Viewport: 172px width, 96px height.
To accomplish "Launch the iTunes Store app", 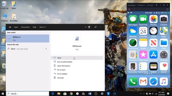I will [143, 54].
